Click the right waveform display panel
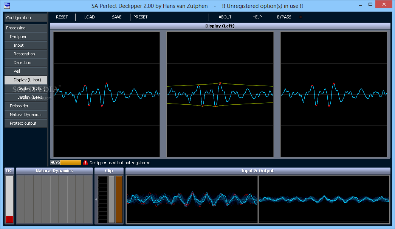 click(334, 95)
